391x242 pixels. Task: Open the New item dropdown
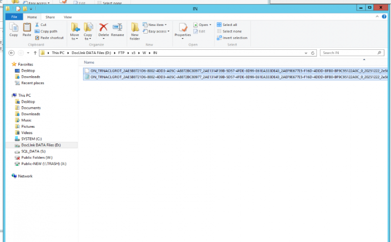click(x=155, y=24)
